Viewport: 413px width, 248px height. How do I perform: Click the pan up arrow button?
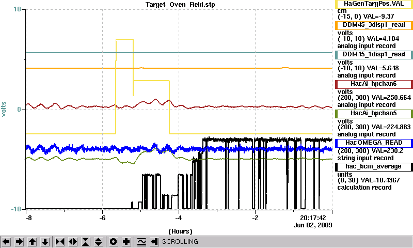click(x=33, y=242)
